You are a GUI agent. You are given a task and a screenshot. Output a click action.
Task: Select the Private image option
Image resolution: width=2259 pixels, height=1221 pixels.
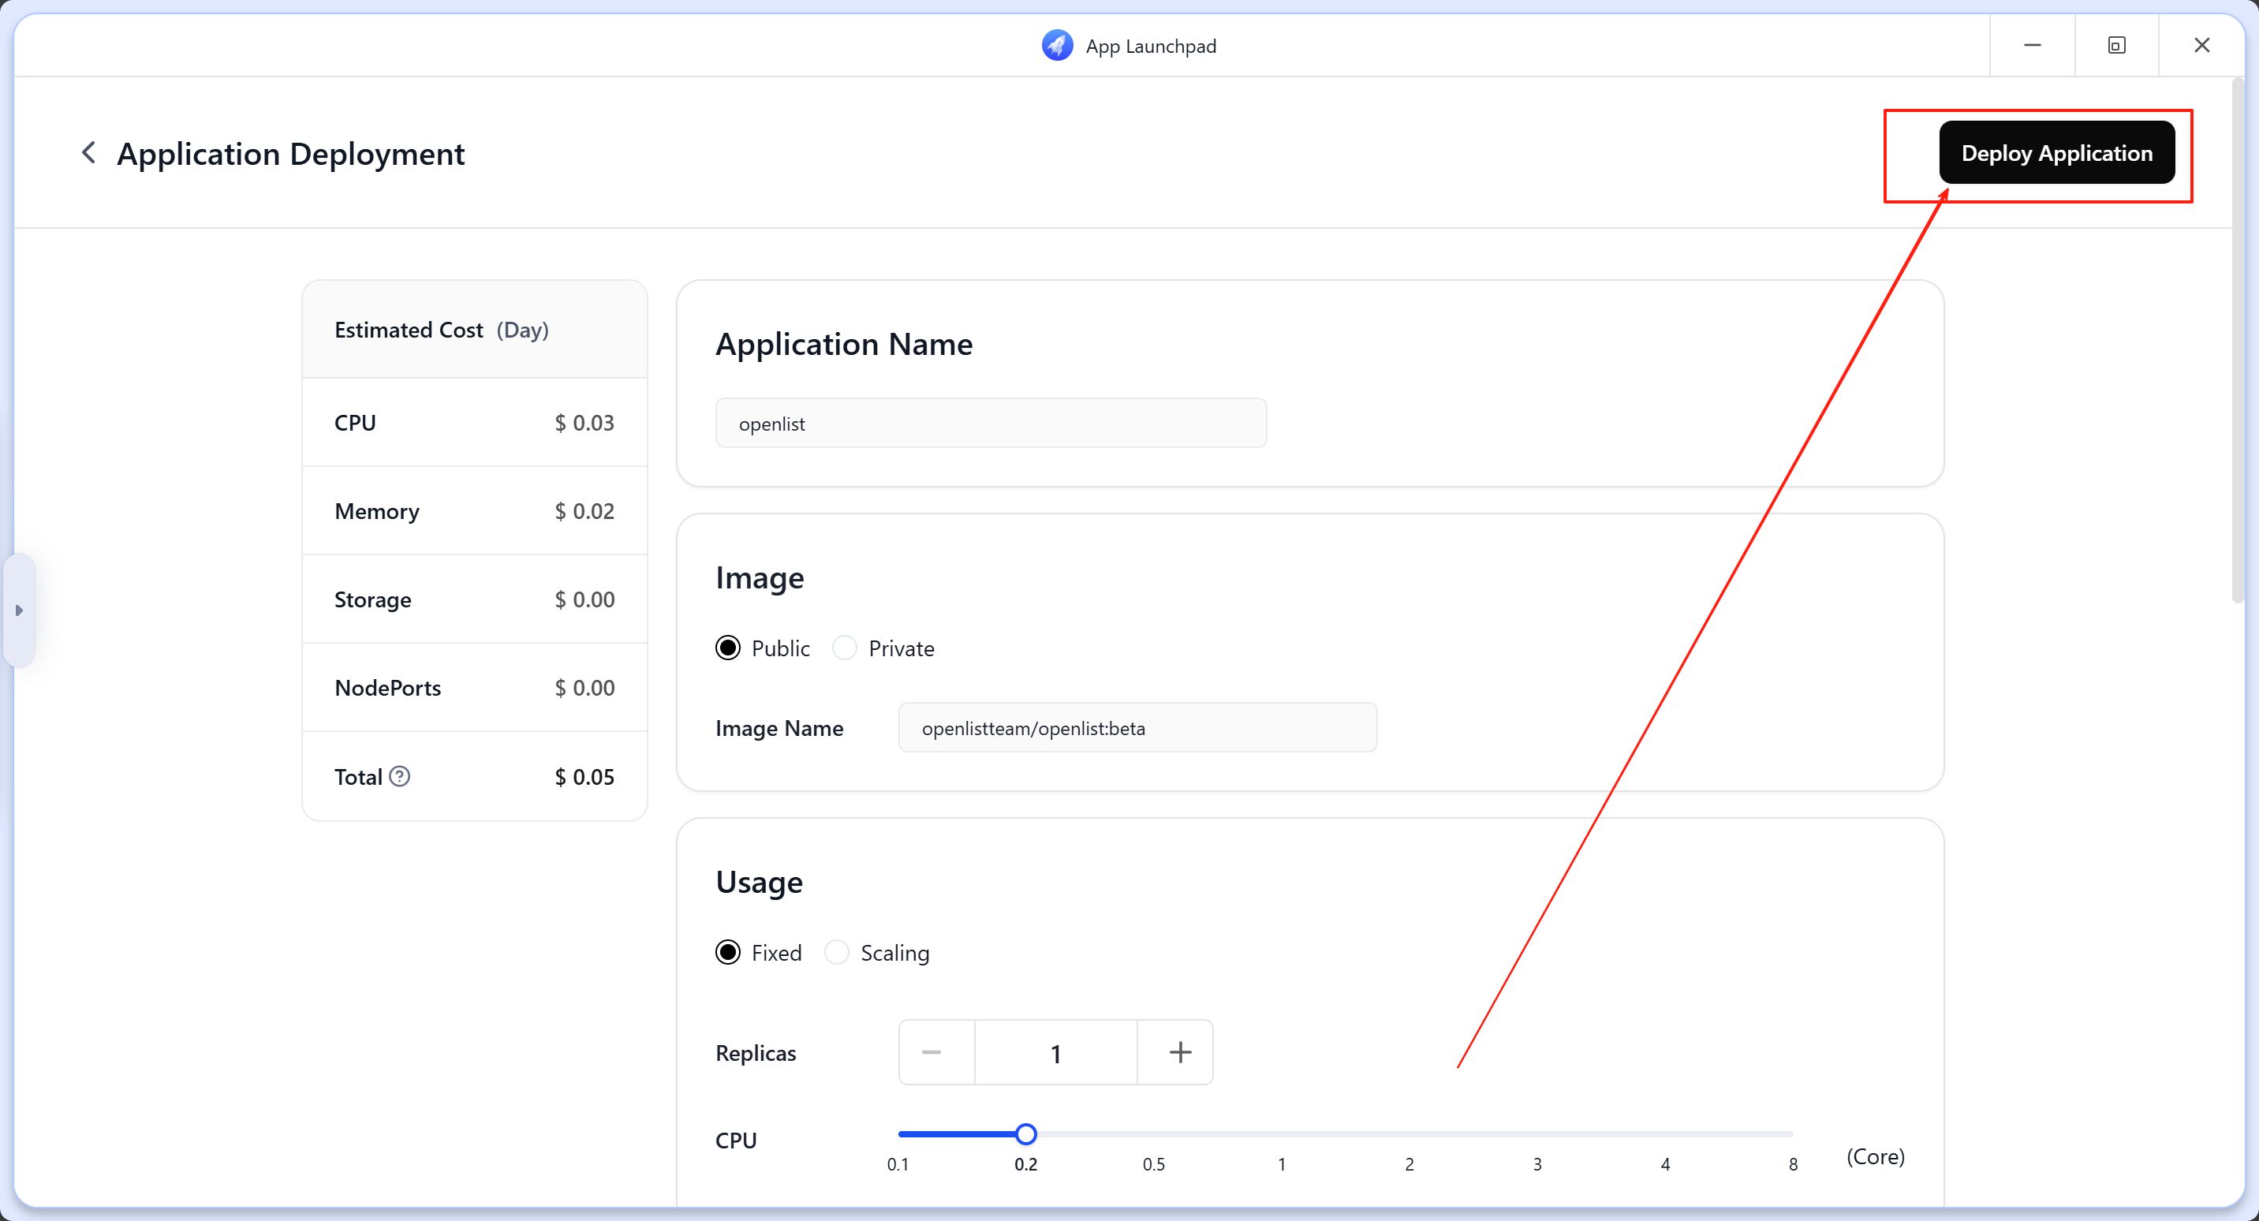845,648
